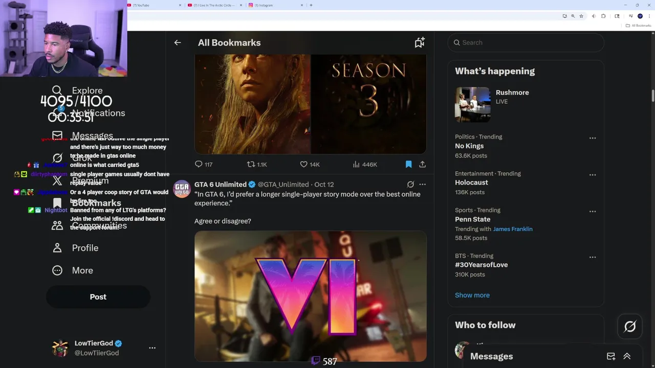The image size is (655, 368).
Task: Open the Season 3 image
Action: [x=311, y=104]
